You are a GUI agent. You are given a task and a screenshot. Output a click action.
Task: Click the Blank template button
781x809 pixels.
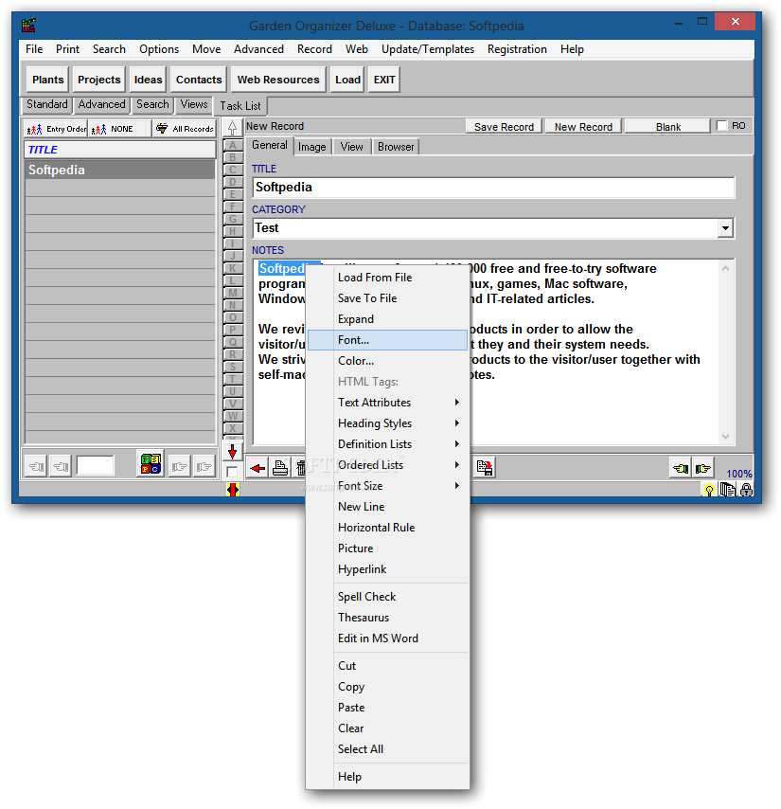point(668,127)
